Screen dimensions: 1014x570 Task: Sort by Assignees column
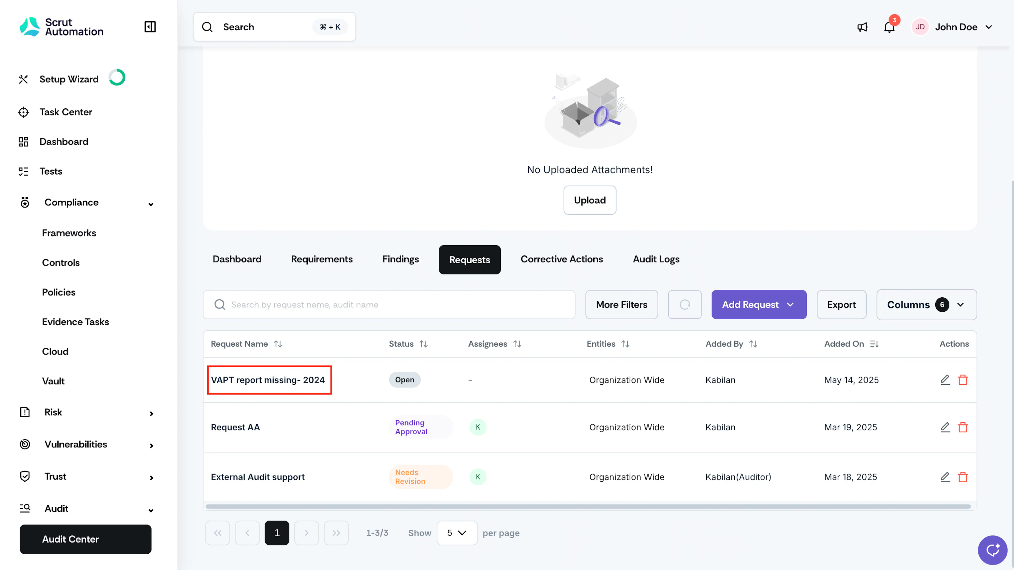[517, 344]
